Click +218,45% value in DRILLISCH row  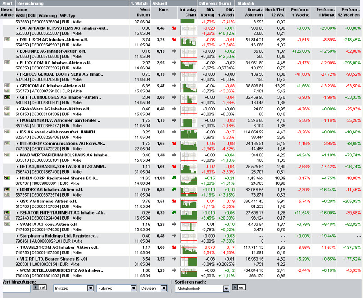(352, 40)
